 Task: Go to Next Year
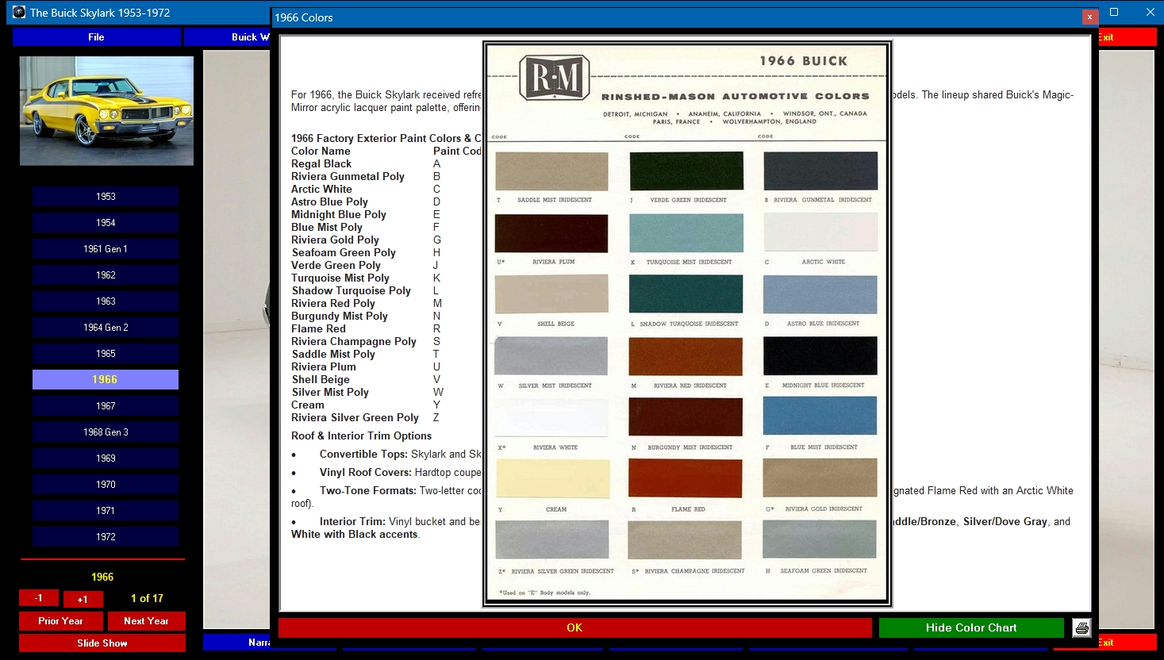coord(147,621)
